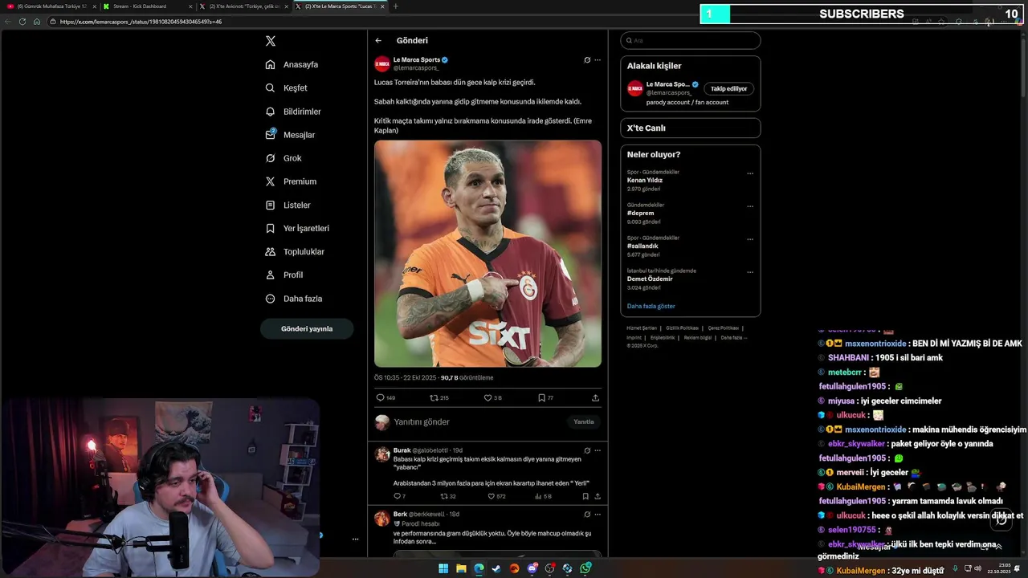Open more options on Berk's reply

(598, 515)
